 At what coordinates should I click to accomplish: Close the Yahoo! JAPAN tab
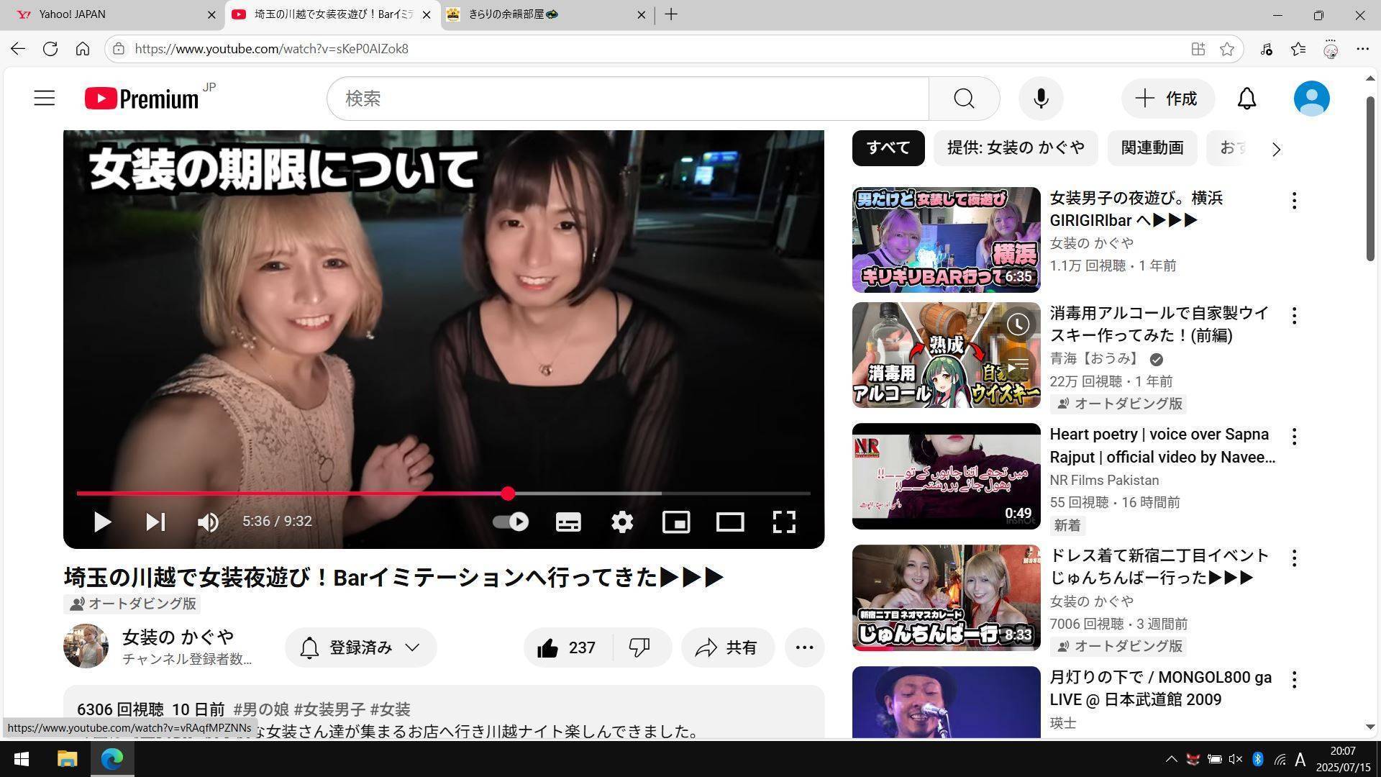pos(211,14)
